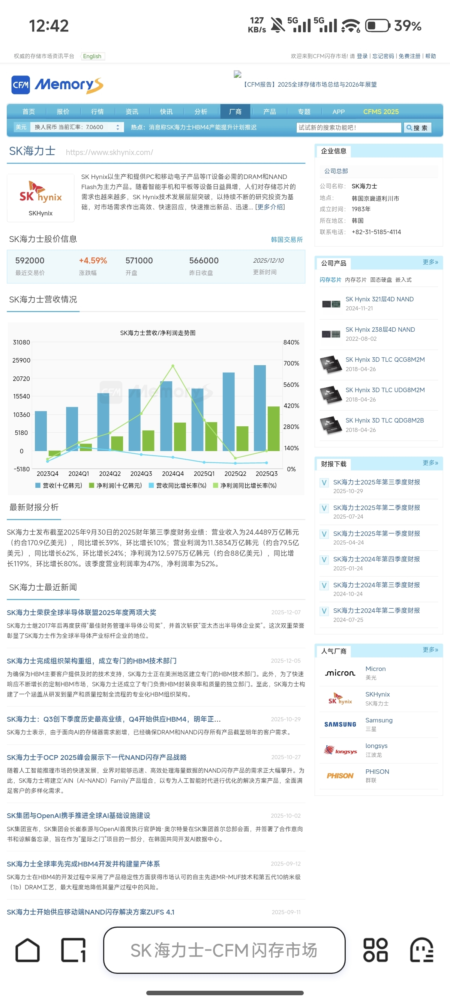This screenshot has width=450, height=1002.
Task: Click the 登录 login link
Action: (x=362, y=56)
